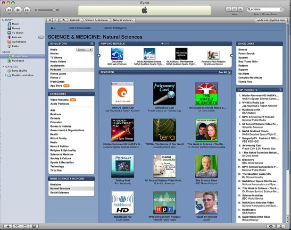Open the Science & Medicine breadcrumb
Screen dimensions: 291x230
[x=97, y=20]
